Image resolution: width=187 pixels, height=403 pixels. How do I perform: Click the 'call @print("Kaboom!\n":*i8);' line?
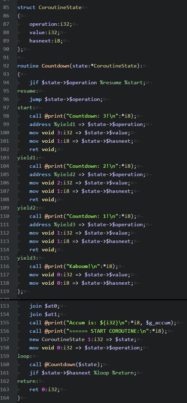(x=73, y=266)
